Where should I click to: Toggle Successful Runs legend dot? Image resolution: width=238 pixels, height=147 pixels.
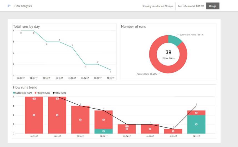click(14, 93)
